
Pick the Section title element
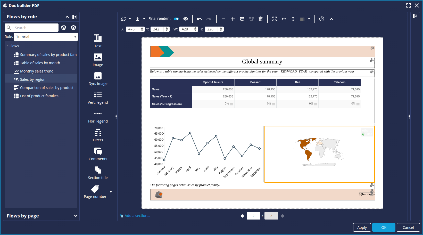pyautogui.click(x=98, y=173)
